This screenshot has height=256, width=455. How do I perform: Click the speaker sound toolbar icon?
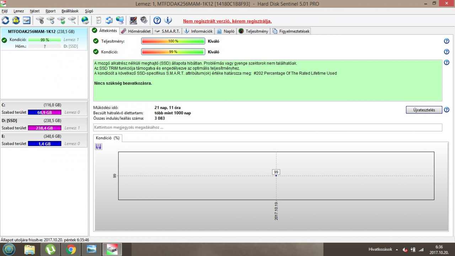click(x=144, y=20)
